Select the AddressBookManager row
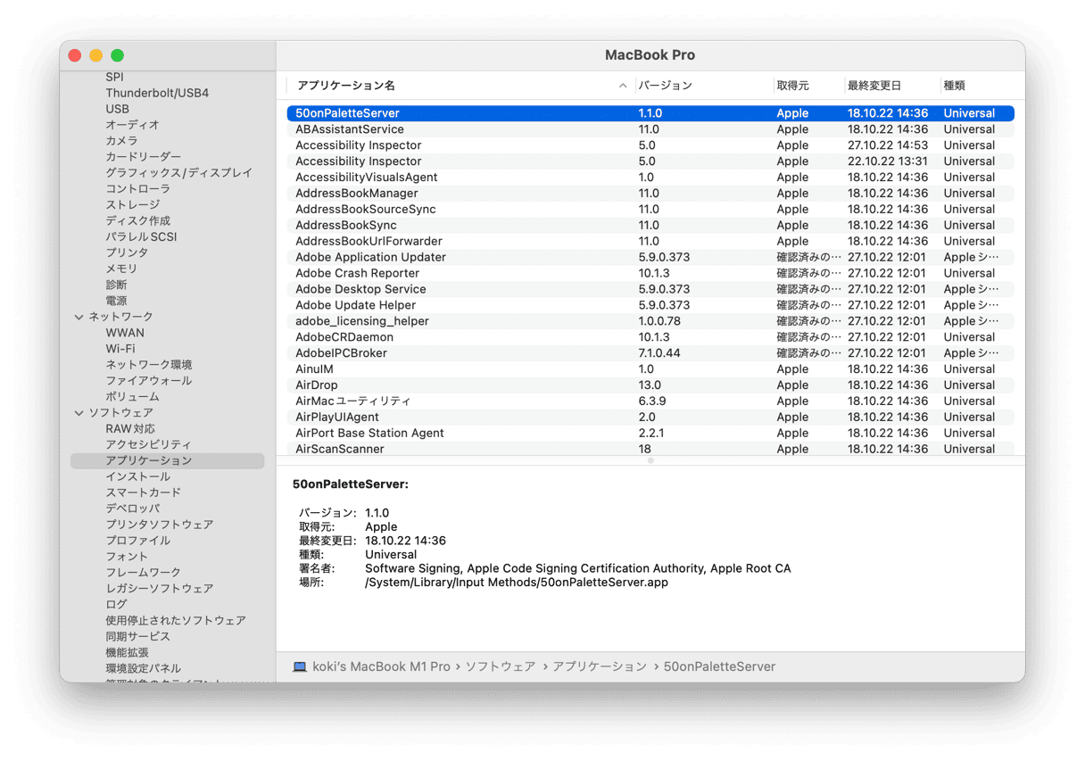Image resolution: width=1085 pixels, height=761 pixels. click(650, 194)
